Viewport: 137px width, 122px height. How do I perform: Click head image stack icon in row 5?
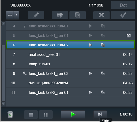[x=129, y=36]
